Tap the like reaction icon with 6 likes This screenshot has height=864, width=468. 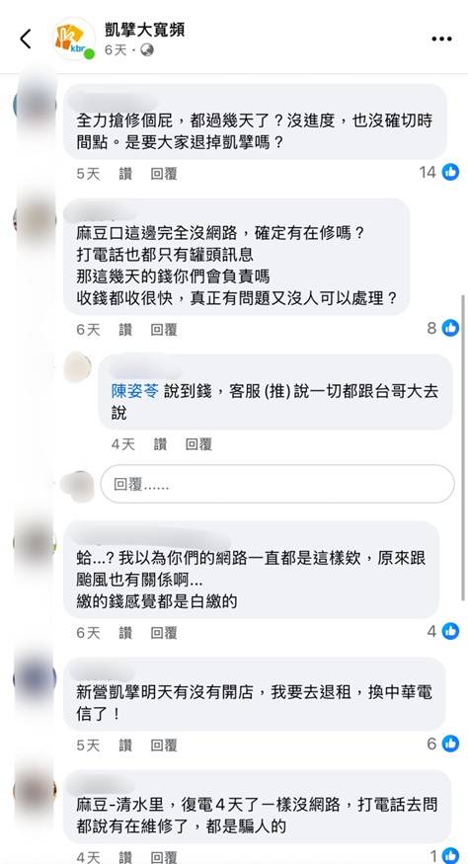tap(450, 744)
